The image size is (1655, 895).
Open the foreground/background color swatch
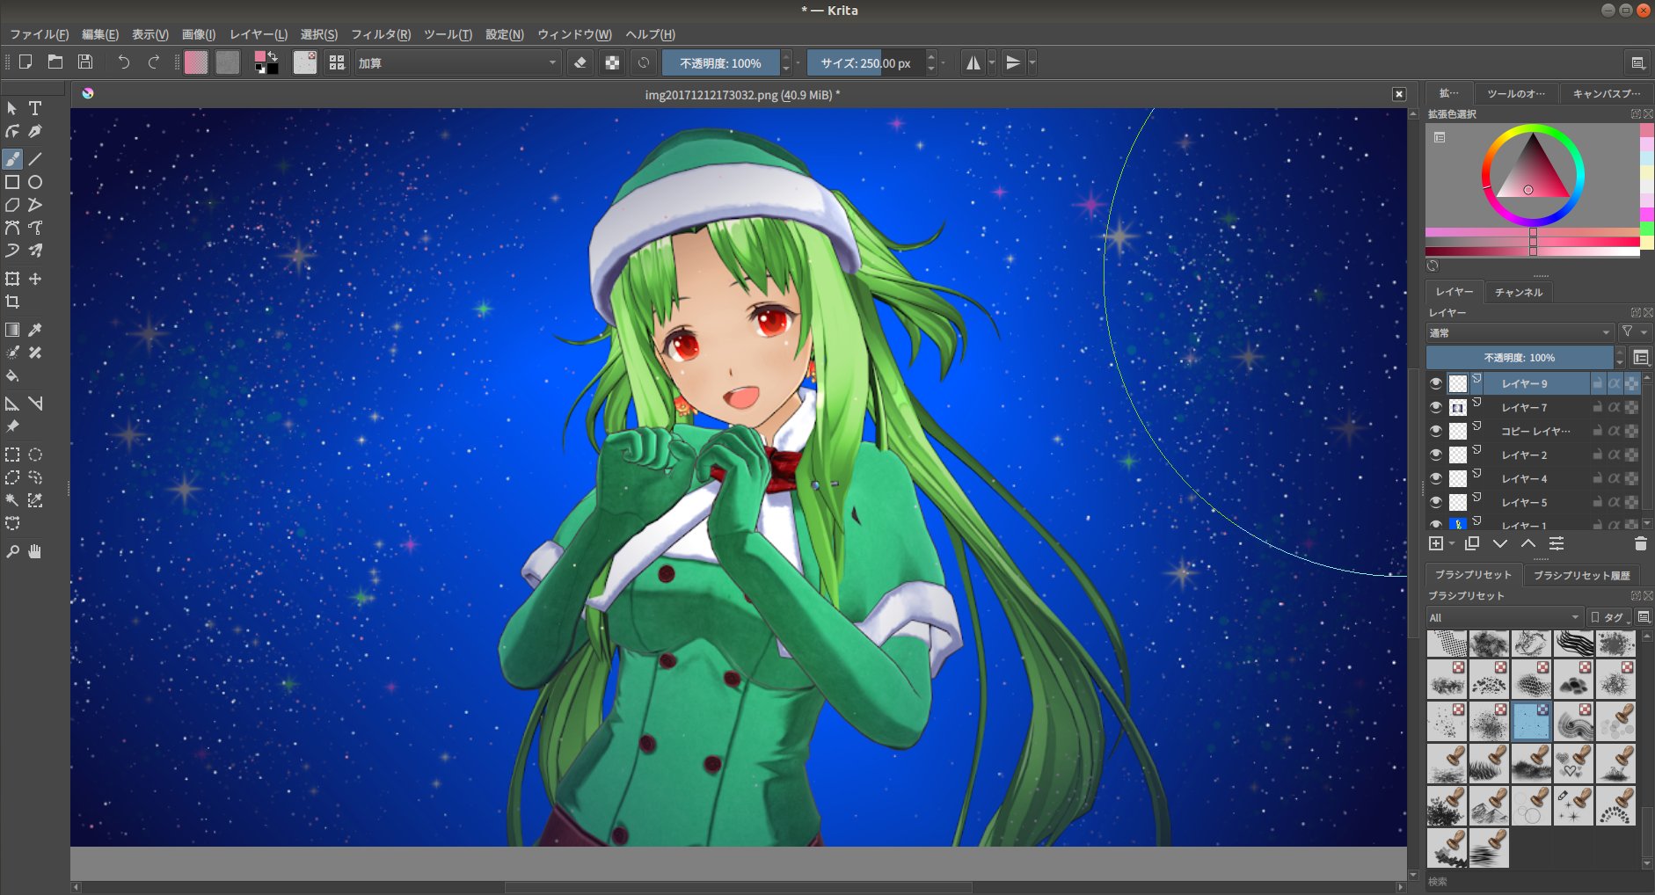266,62
